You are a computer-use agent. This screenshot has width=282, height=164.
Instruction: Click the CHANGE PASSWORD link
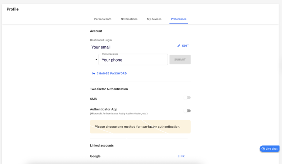(x=112, y=73)
